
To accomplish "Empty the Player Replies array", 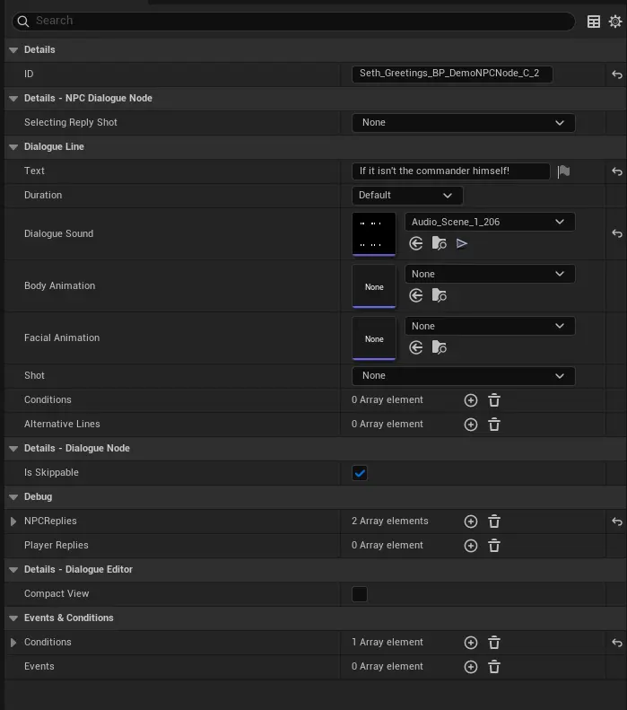I will (x=494, y=546).
